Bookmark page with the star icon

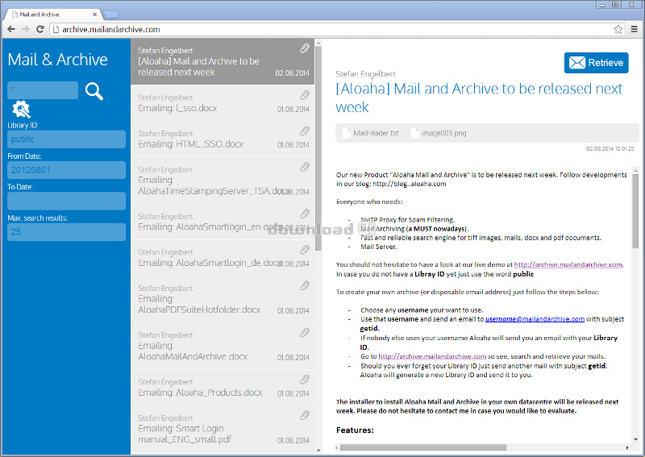click(x=618, y=29)
